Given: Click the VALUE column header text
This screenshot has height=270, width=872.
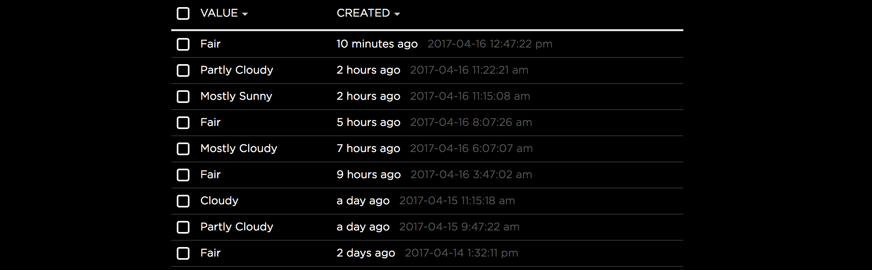Looking at the screenshot, I should (219, 13).
